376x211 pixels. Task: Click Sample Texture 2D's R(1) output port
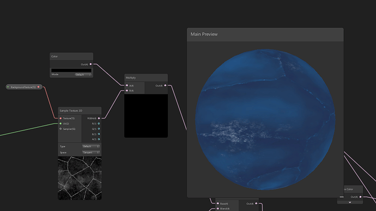(99, 123)
